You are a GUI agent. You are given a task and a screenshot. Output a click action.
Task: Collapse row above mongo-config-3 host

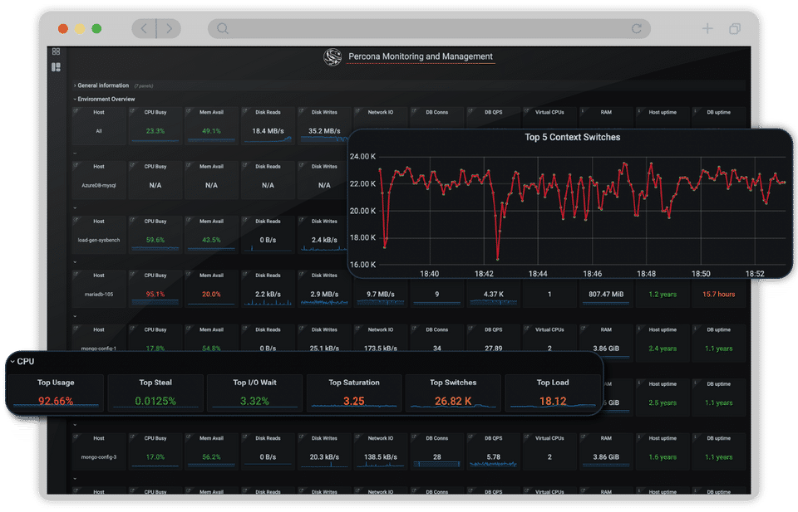[75, 425]
